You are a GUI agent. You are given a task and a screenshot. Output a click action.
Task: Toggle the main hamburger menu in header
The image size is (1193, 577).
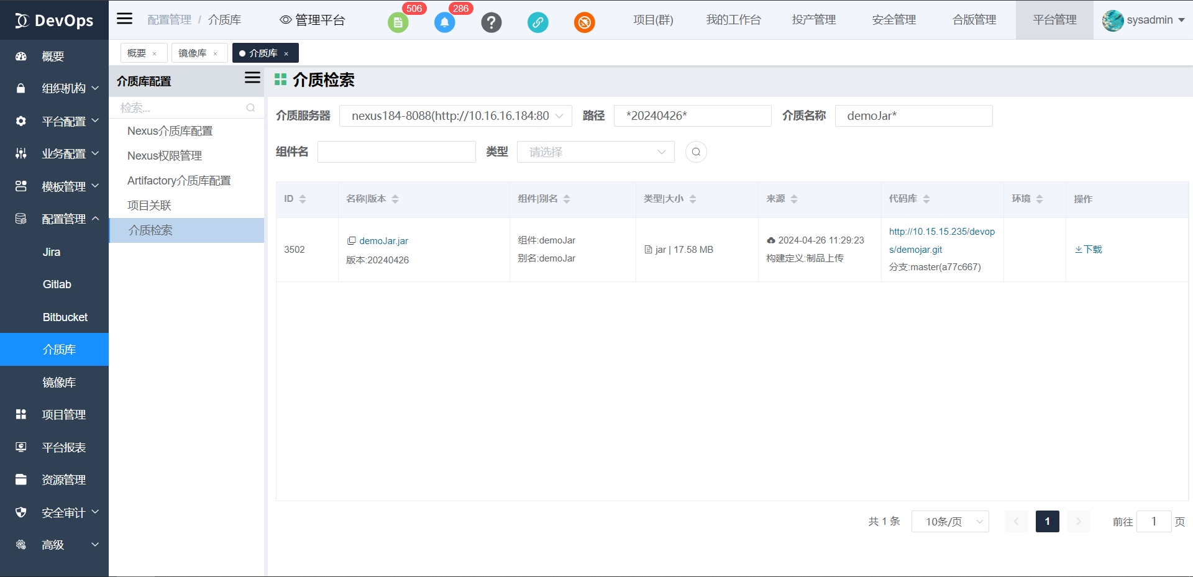(x=125, y=19)
